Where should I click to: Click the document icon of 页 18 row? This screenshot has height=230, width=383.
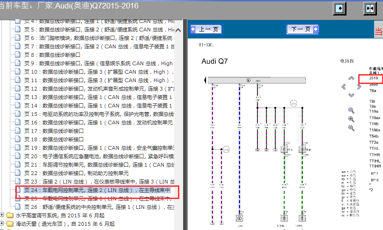tap(18, 139)
